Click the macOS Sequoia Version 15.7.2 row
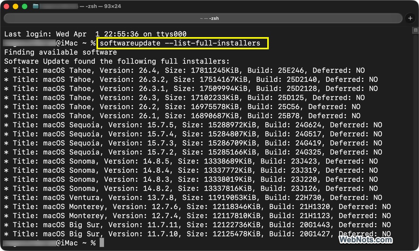Screen dimensions: 419x251 (193, 152)
